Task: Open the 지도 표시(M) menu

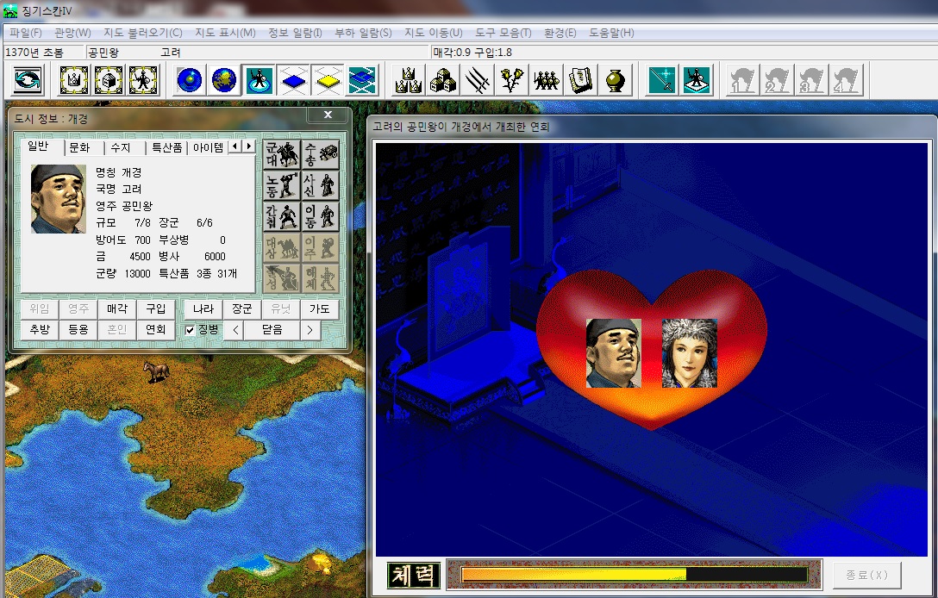Action: (x=226, y=33)
